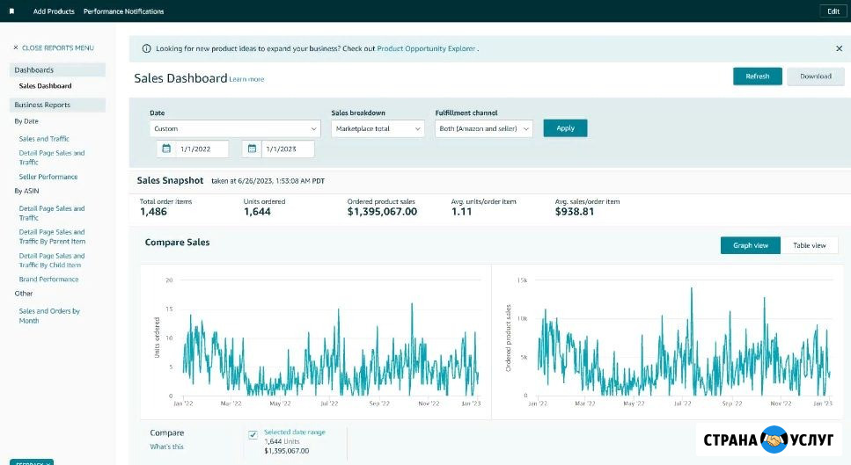Click the Edit button
The image size is (851, 465).
[833, 11]
